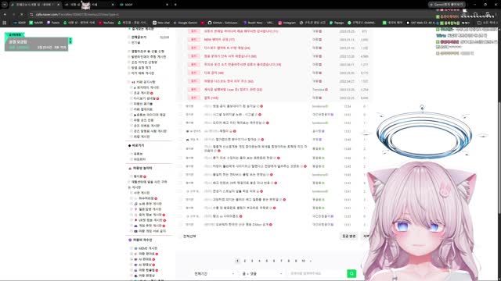Viewport: 501px width, 281px height.
Task: Open the 전체기간 period dropdown
Action: click(x=214, y=273)
